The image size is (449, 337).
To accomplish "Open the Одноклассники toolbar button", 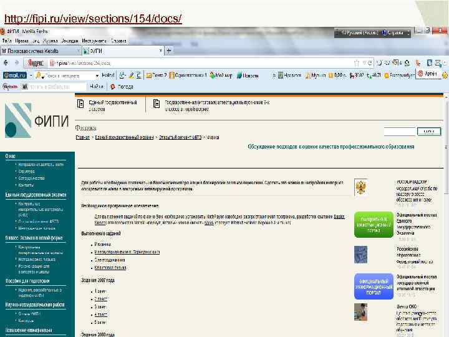I will [x=188, y=76].
